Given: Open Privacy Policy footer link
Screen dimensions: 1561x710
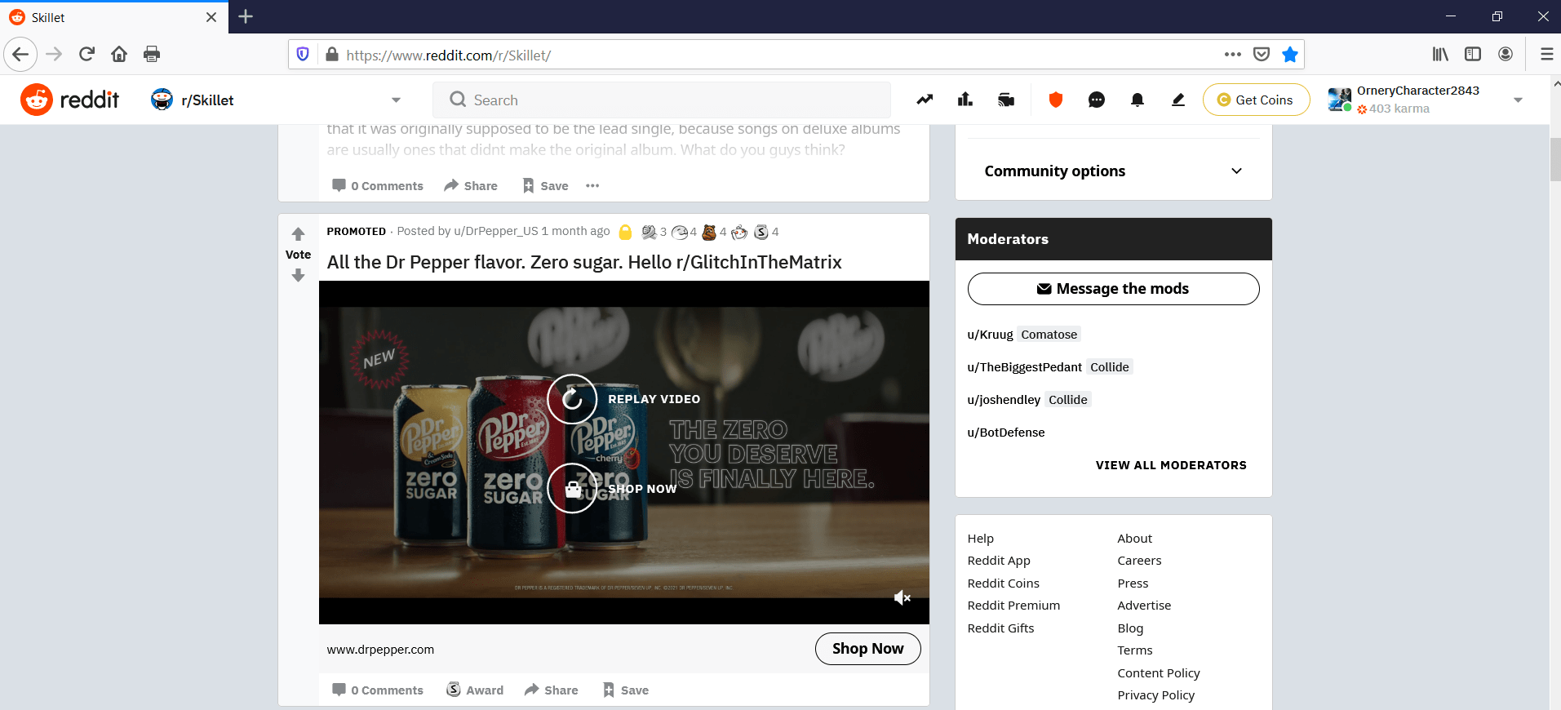Looking at the screenshot, I should click(x=1155, y=695).
